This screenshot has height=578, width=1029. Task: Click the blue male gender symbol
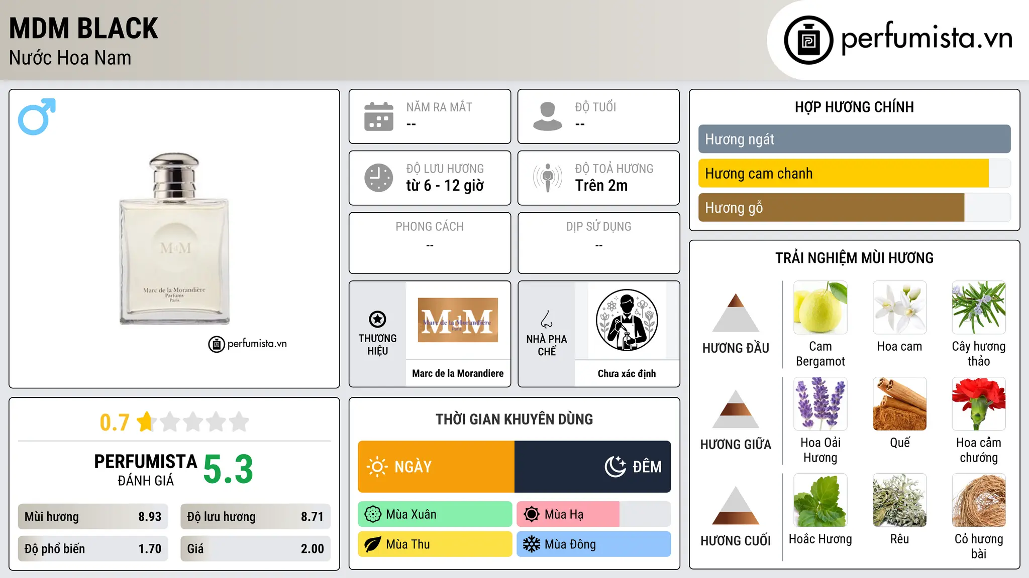pyautogui.click(x=37, y=116)
